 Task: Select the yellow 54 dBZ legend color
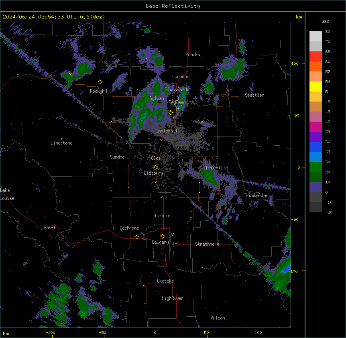point(315,86)
